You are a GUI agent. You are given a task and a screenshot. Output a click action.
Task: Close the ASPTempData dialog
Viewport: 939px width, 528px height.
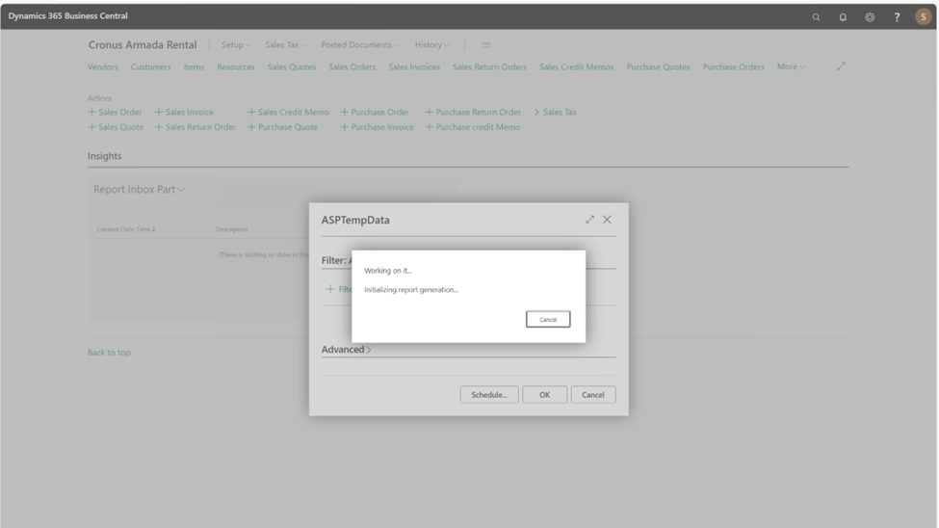(x=608, y=220)
